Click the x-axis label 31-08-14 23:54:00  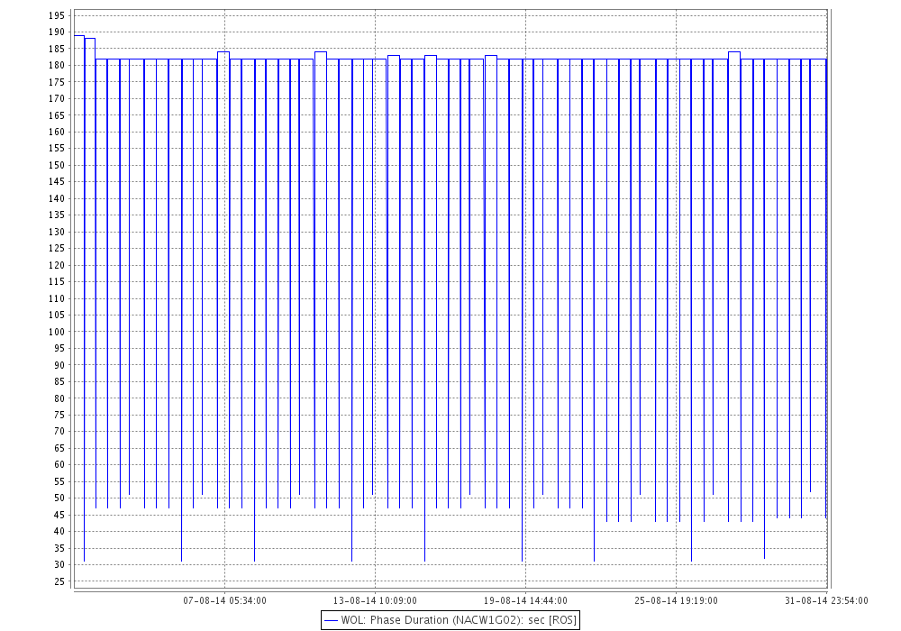(826, 600)
